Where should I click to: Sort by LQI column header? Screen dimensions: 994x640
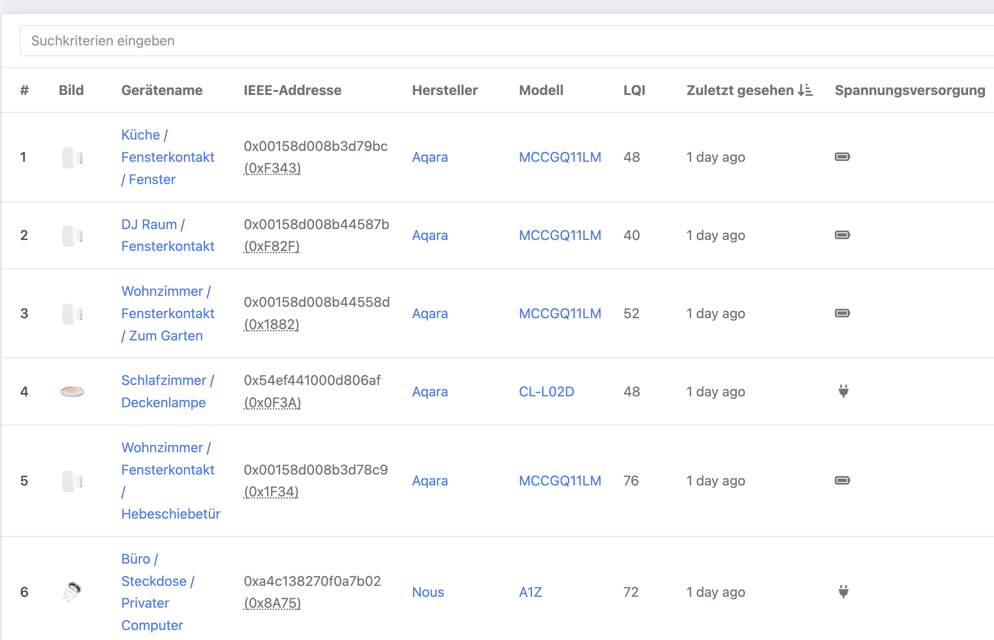point(634,90)
